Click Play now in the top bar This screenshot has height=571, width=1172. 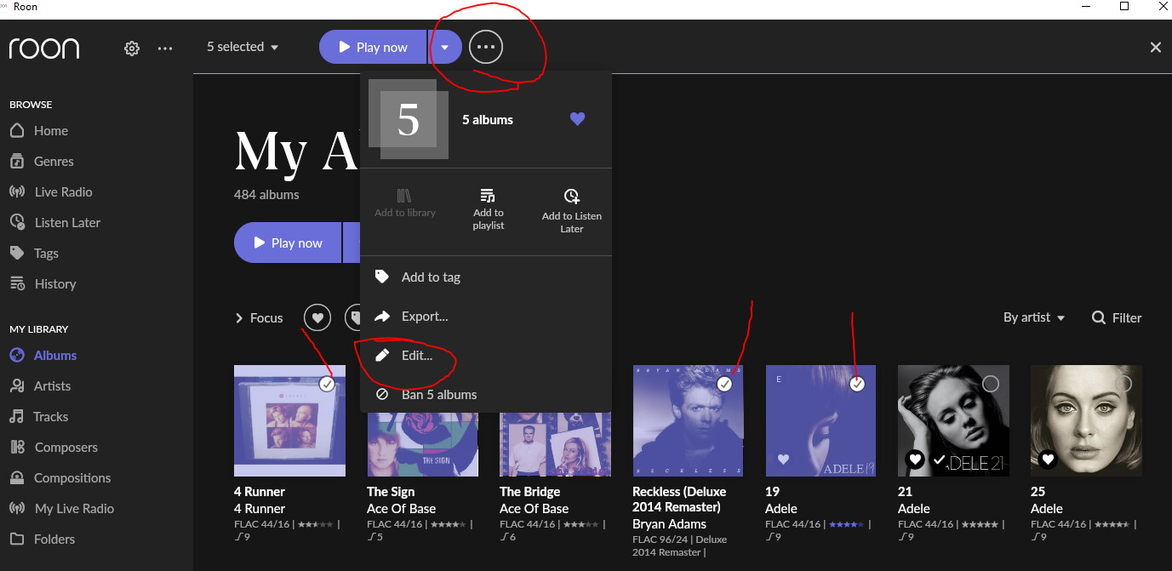click(373, 47)
